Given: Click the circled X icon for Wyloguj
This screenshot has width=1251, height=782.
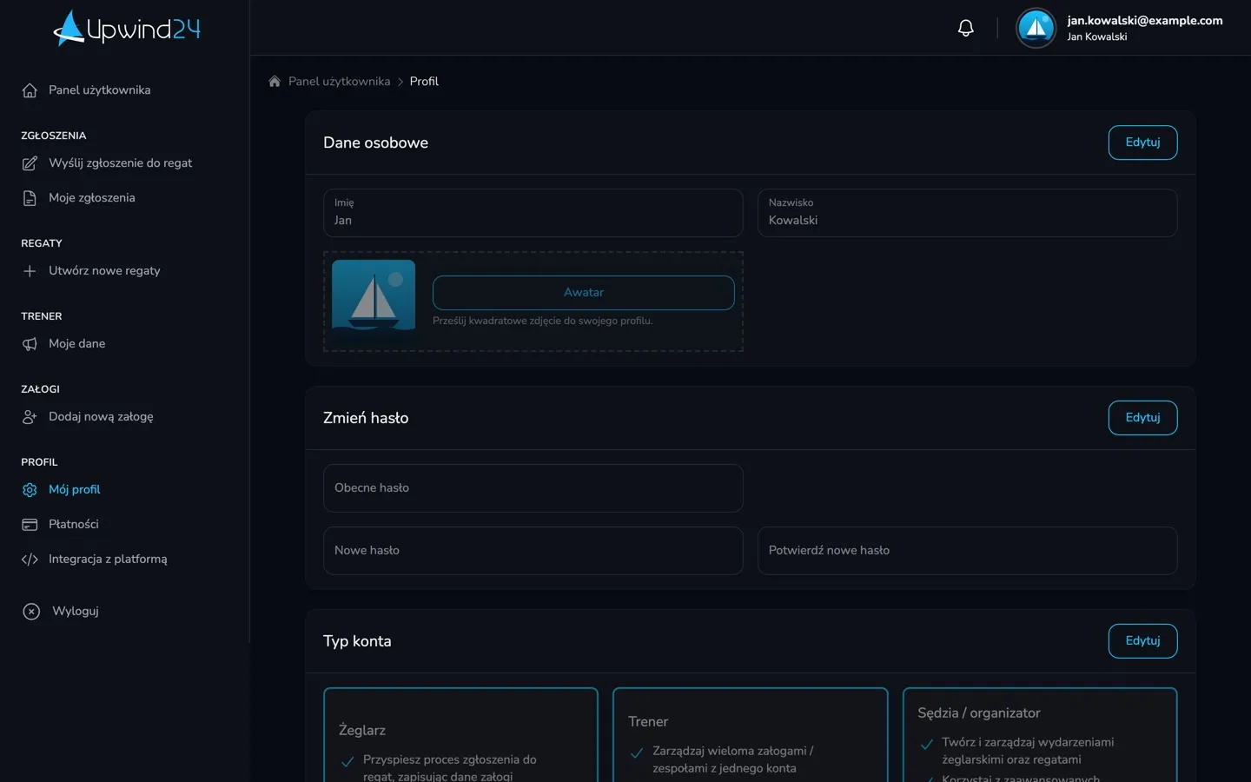Looking at the screenshot, I should [x=31, y=612].
